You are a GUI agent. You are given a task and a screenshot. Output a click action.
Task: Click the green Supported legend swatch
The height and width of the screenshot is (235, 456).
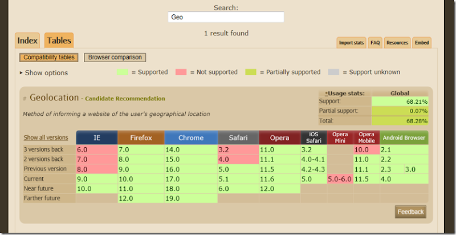(x=123, y=72)
